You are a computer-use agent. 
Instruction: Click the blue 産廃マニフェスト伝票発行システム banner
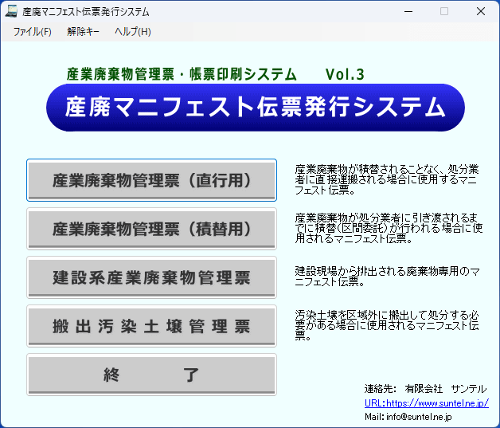[x=256, y=108]
